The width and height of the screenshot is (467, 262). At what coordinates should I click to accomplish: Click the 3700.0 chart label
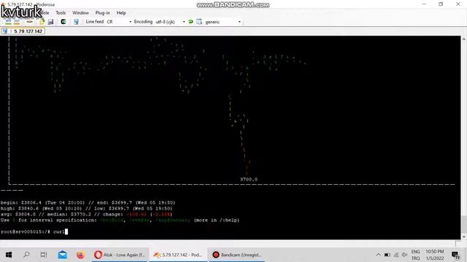tap(249, 179)
